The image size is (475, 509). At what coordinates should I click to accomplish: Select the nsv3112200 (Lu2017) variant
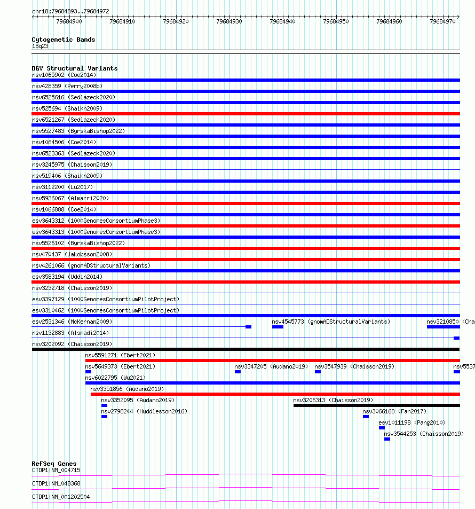(62, 187)
